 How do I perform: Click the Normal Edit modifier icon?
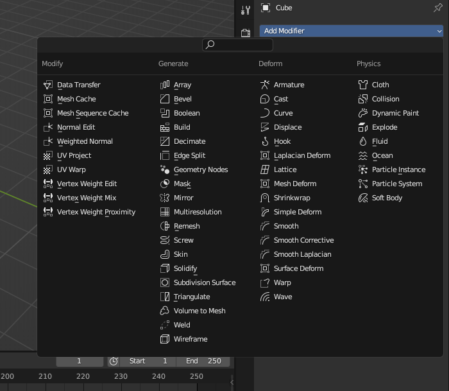[48, 127]
